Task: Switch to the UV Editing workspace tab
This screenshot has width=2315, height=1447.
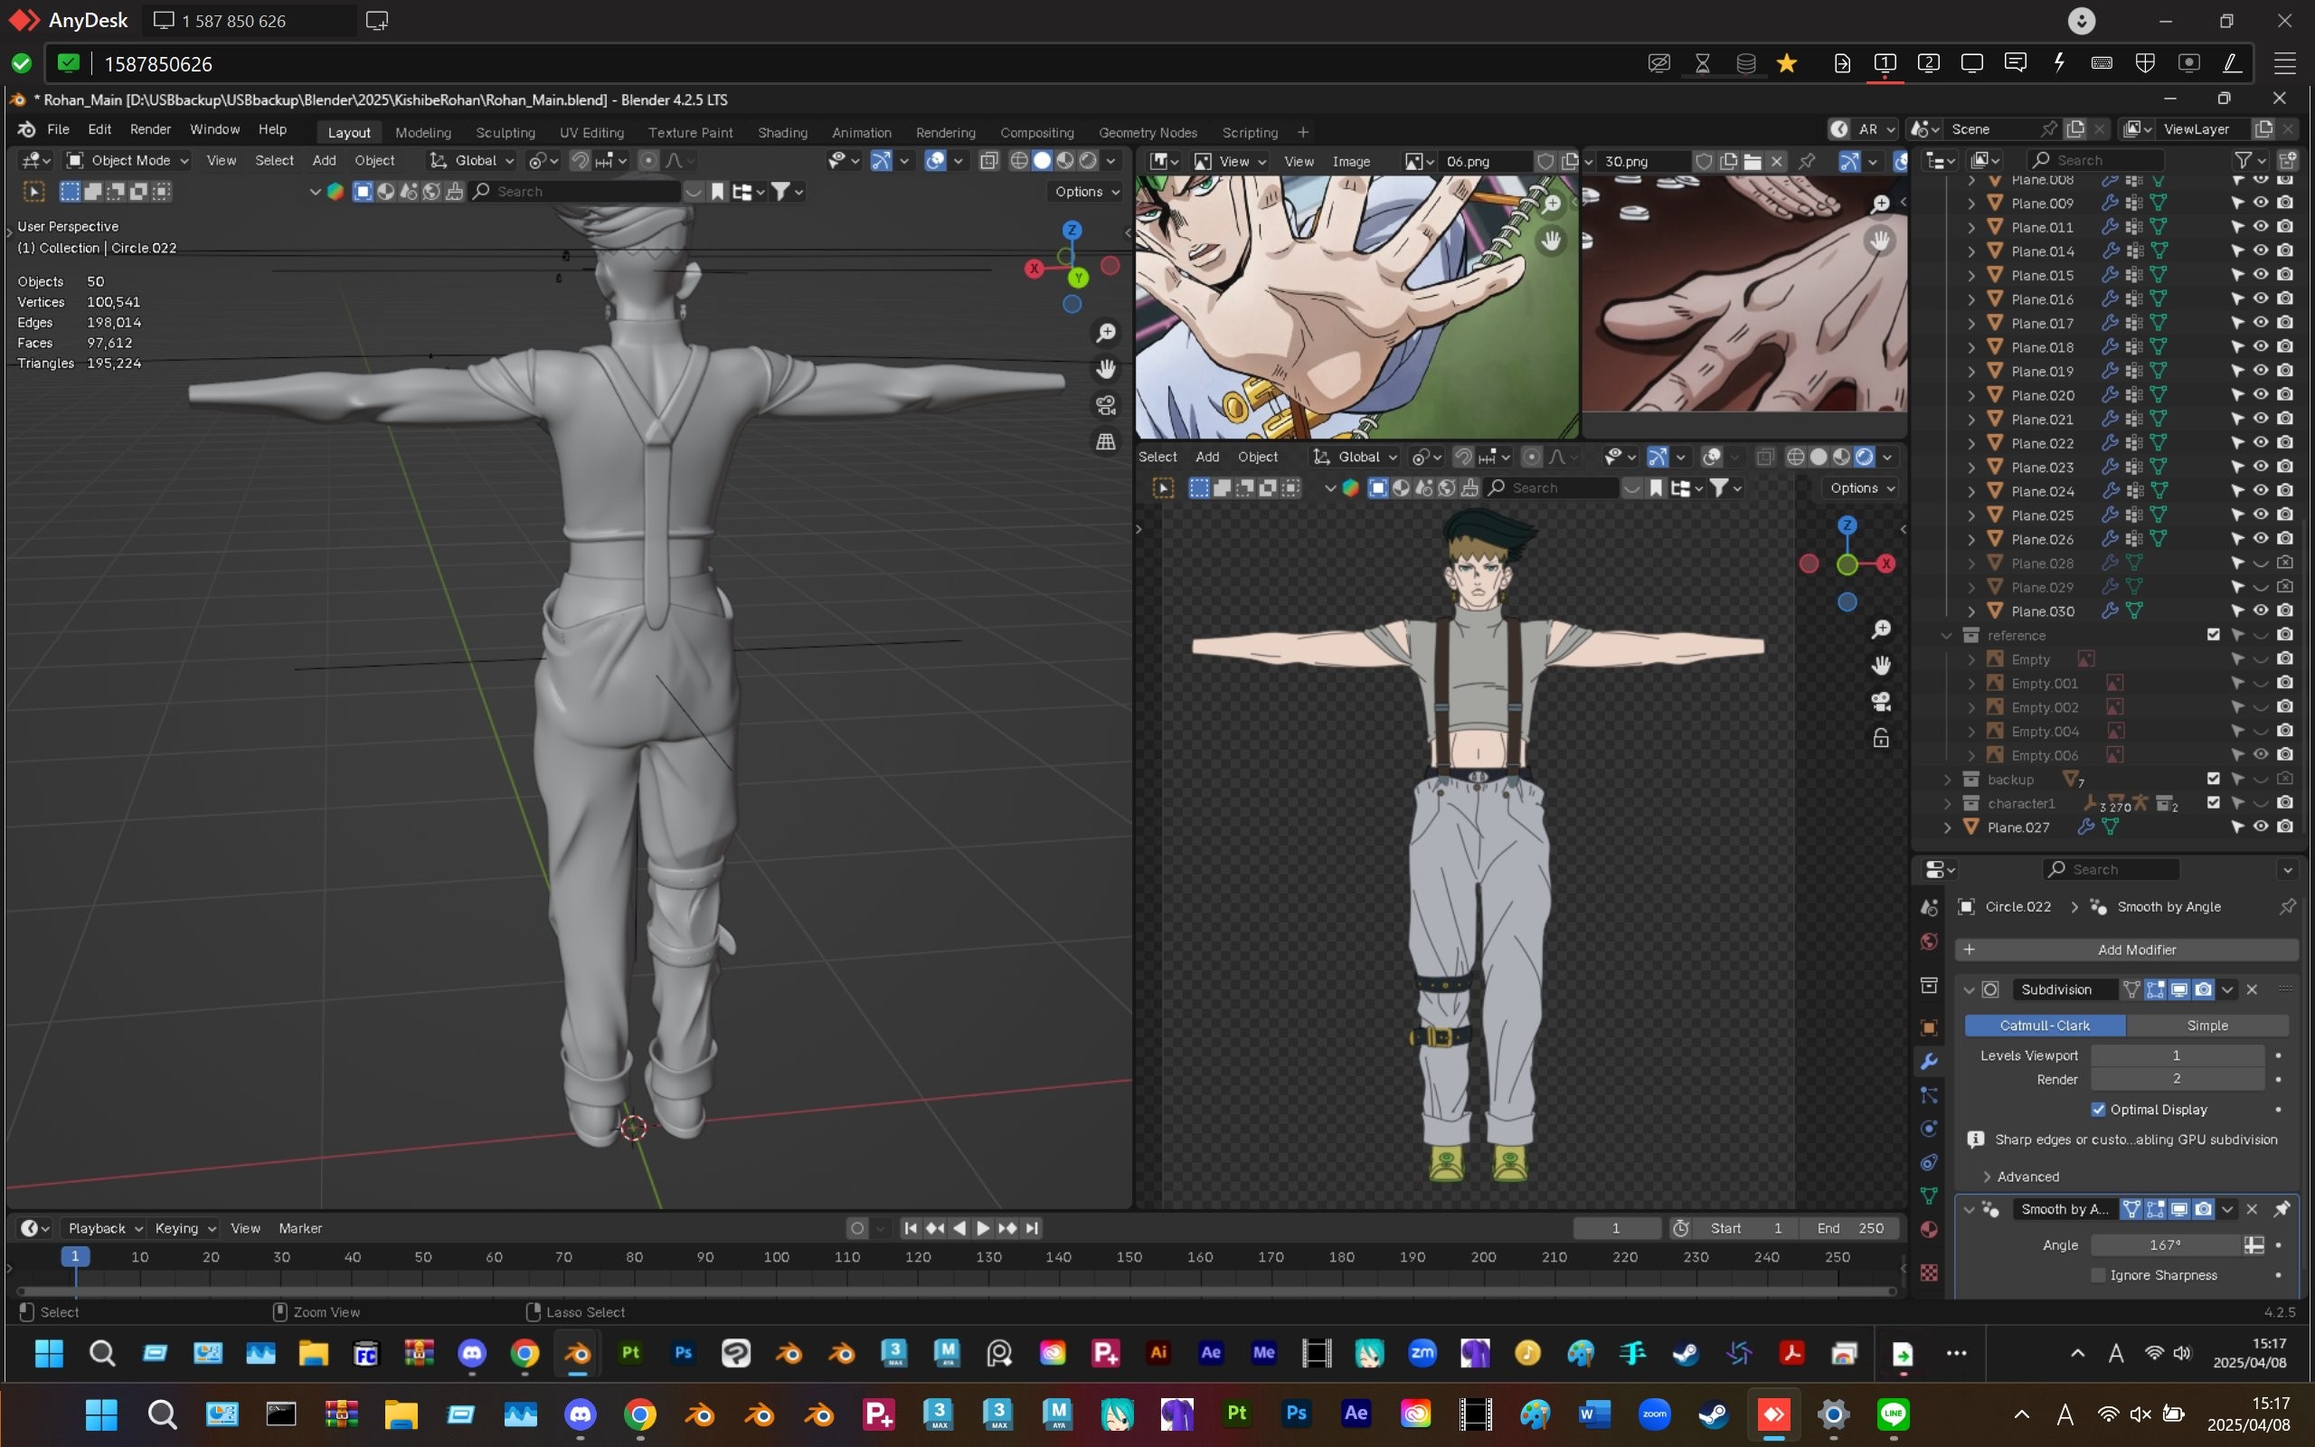Action: click(x=591, y=132)
